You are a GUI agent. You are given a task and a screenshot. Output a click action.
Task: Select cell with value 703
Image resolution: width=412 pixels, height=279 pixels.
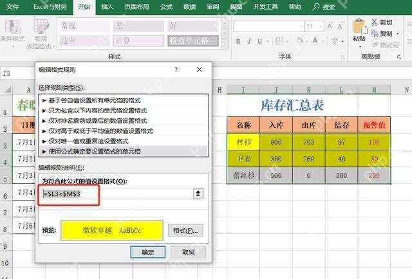(309, 142)
